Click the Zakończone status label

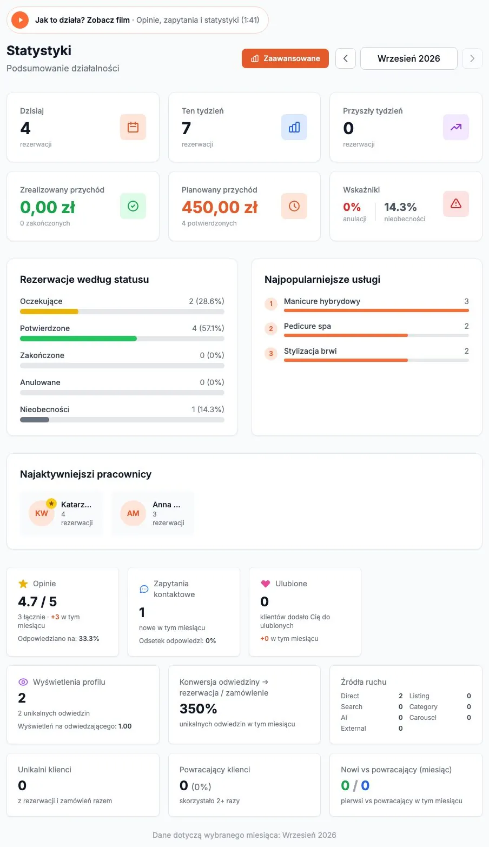point(42,355)
